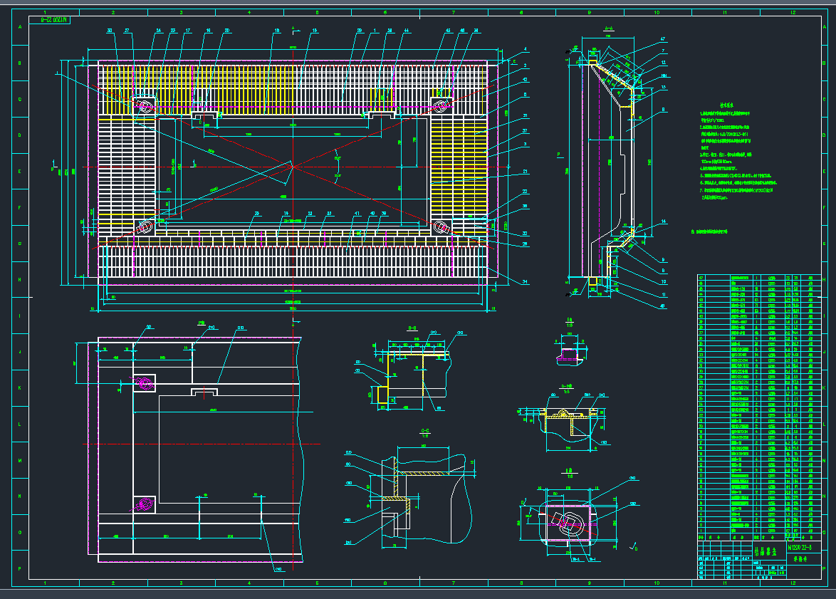The height and width of the screenshot is (599, 836).
Task: Select the top-right lifting lug in plan view
Action: tap(441, 105)
